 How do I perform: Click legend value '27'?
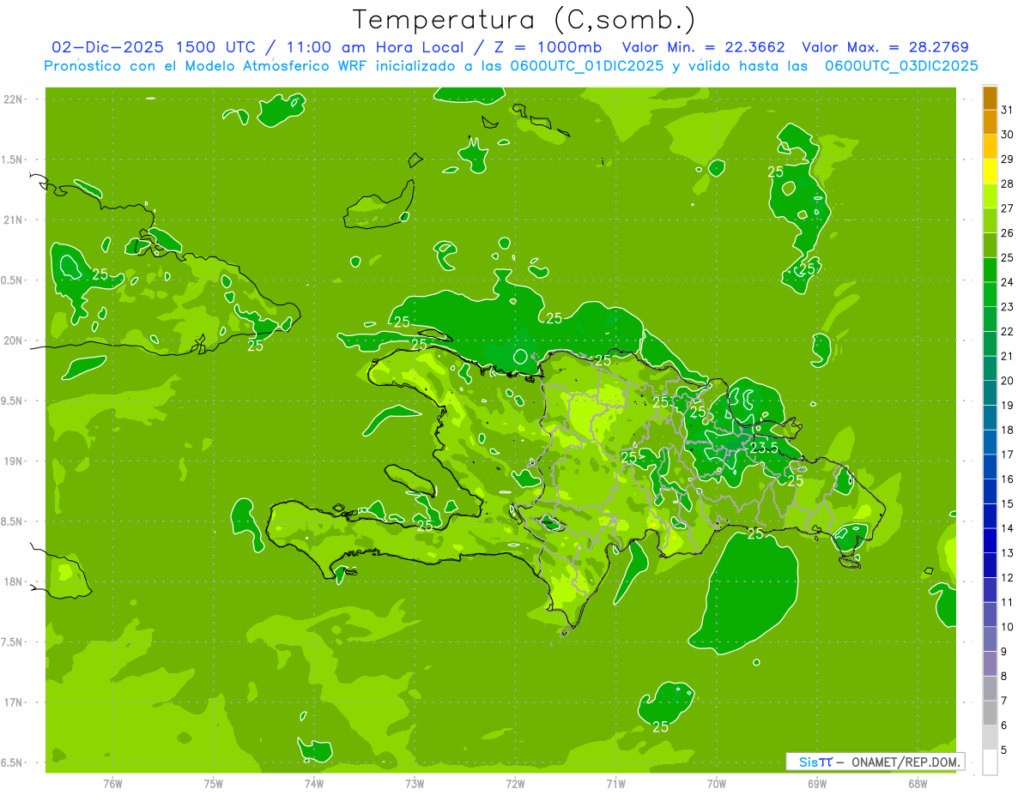coord(1008,208)
